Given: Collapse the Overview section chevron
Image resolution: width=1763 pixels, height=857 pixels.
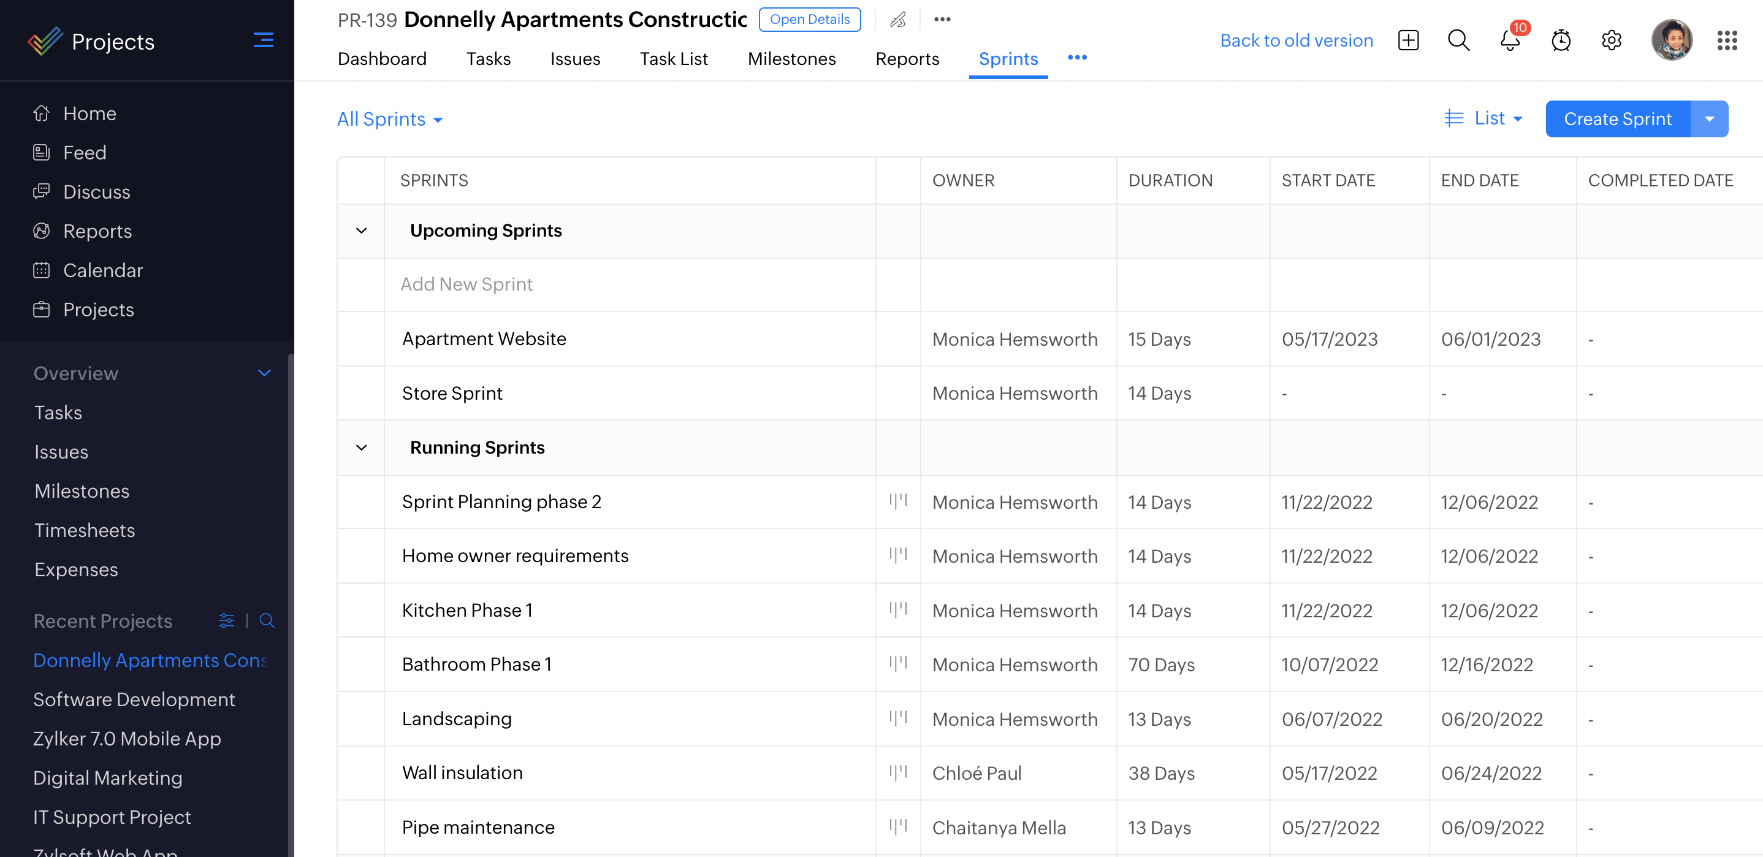Looking at the screenshot, I should click(264, 373).
